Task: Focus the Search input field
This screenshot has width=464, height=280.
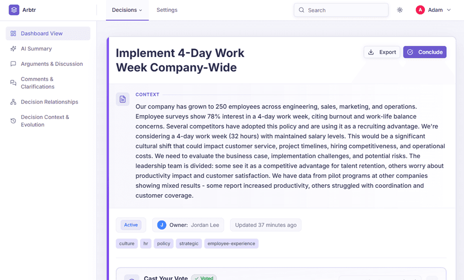Action: tap(341, 10)
